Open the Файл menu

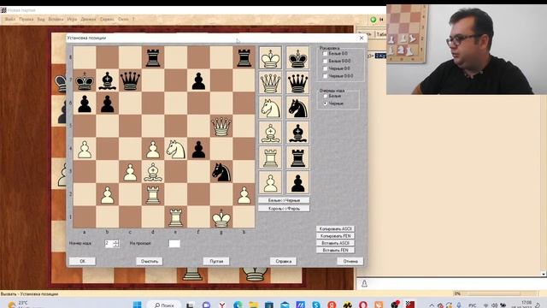[9, 19]
